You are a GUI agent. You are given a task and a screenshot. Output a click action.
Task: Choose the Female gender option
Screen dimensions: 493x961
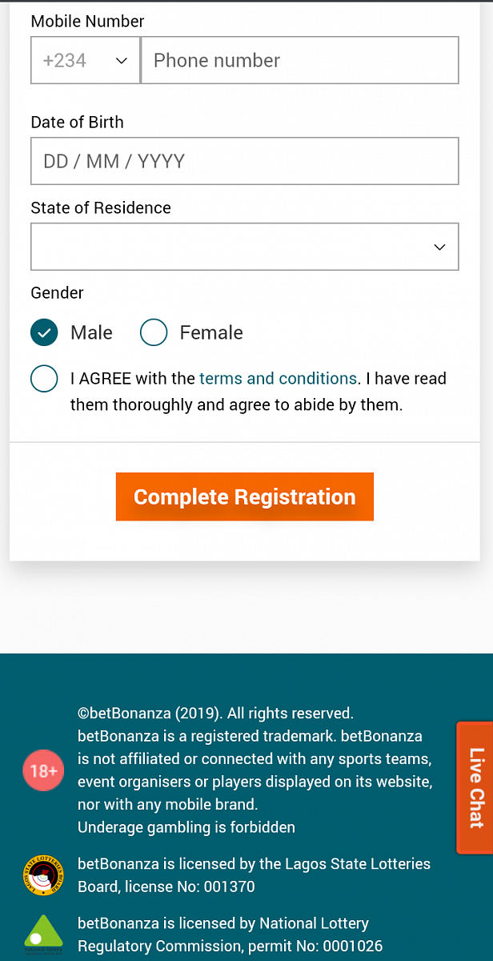tap(154, 332)
